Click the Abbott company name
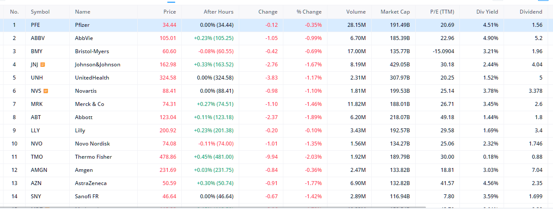The height and width of the screenshot is (211, 553). (x=84, y=117)
